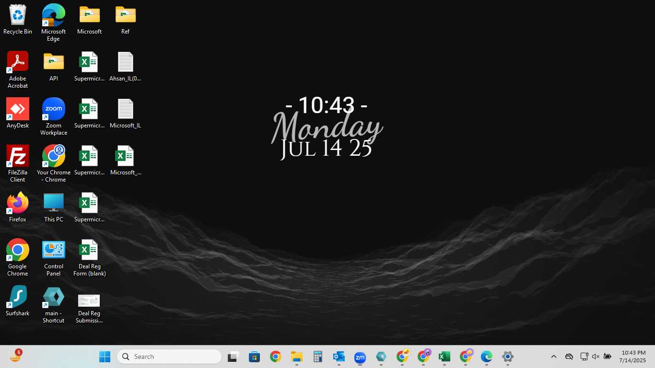Viewport: 655px width, 368px height.
Task: Click the battery charging tray icon
Action: [608, 356]
